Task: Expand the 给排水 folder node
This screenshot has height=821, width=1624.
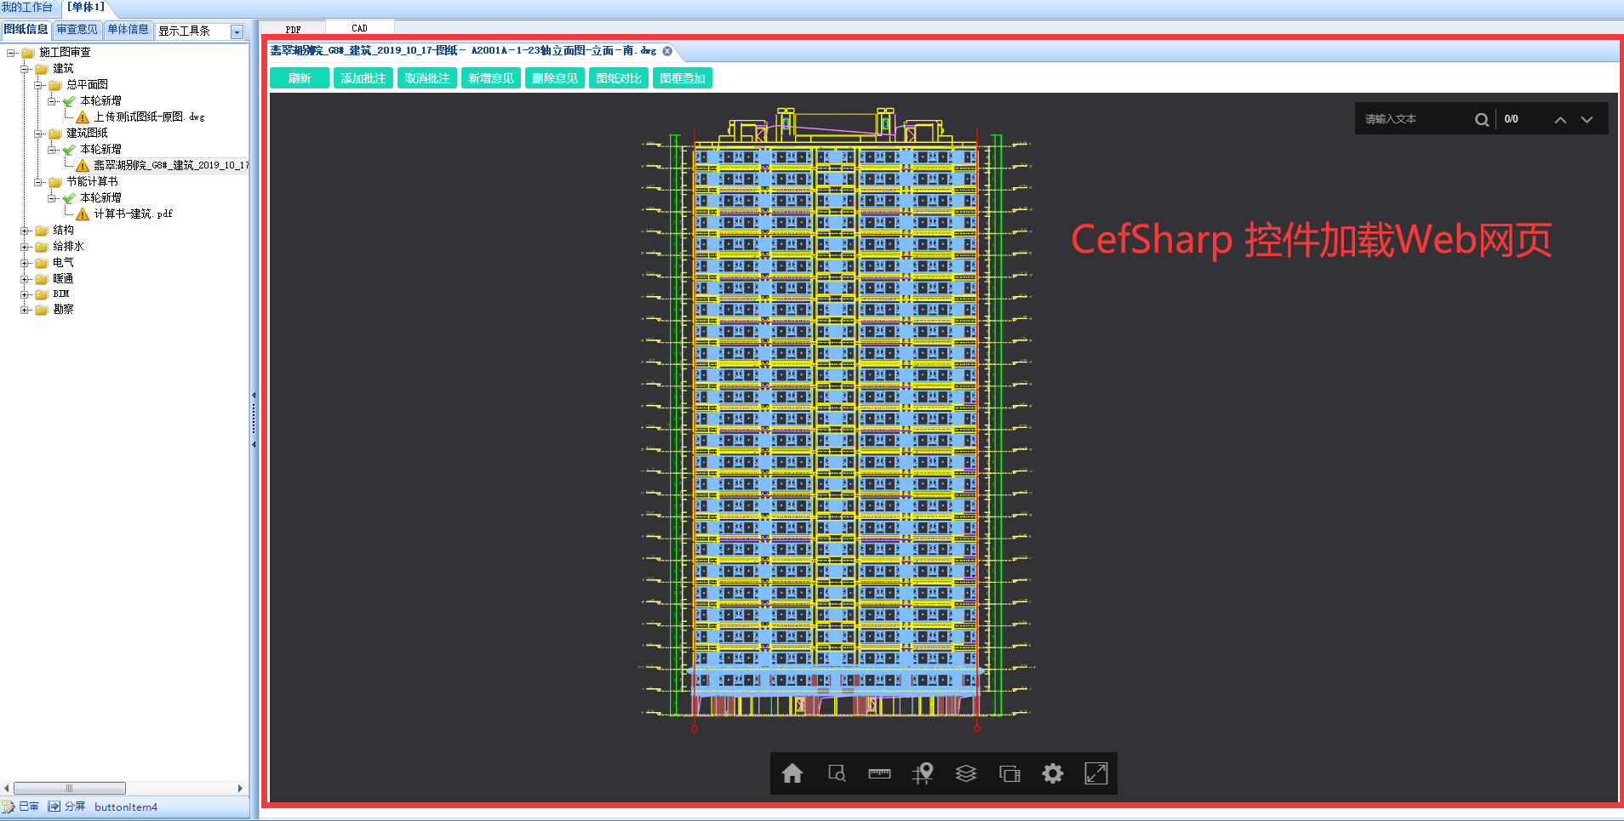Action: (x=26, y=247)
